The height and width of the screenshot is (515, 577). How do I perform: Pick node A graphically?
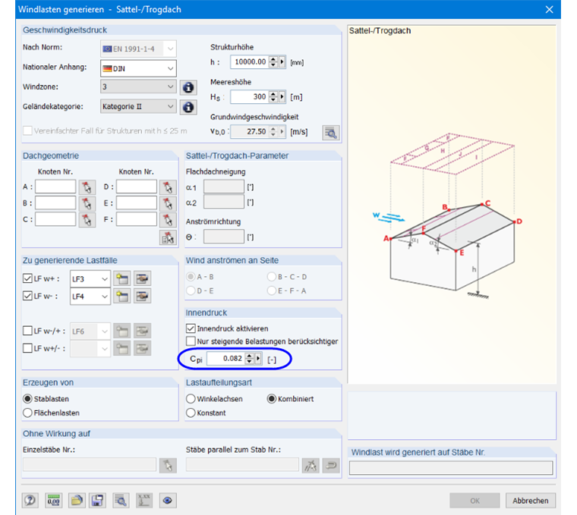coord(87,187)
